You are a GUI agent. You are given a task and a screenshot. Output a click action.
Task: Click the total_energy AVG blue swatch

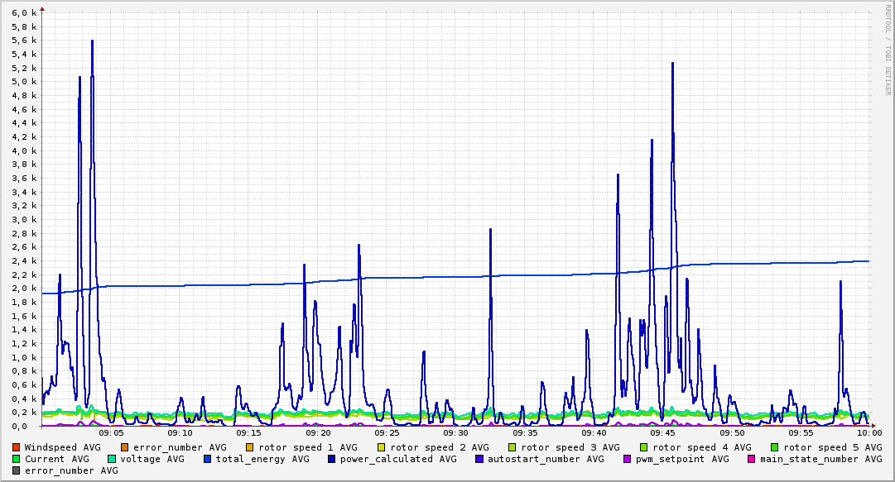pos(207,459)
